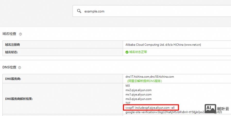Select the MX record label
Screen dimensions: 231x116
click(128, 86)
